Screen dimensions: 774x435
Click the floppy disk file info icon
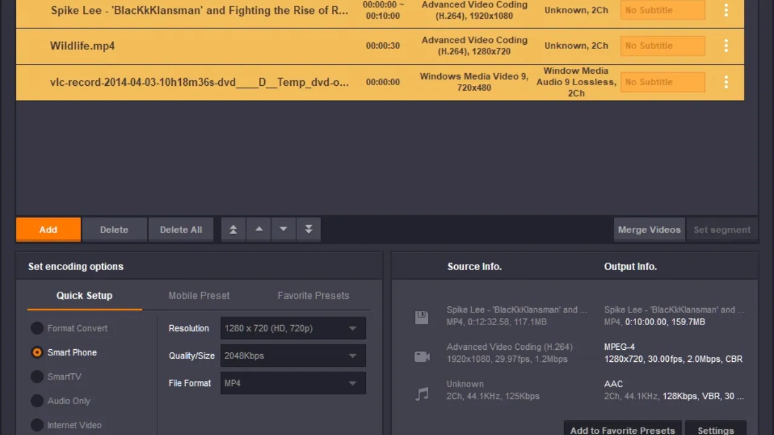point(421,317)
